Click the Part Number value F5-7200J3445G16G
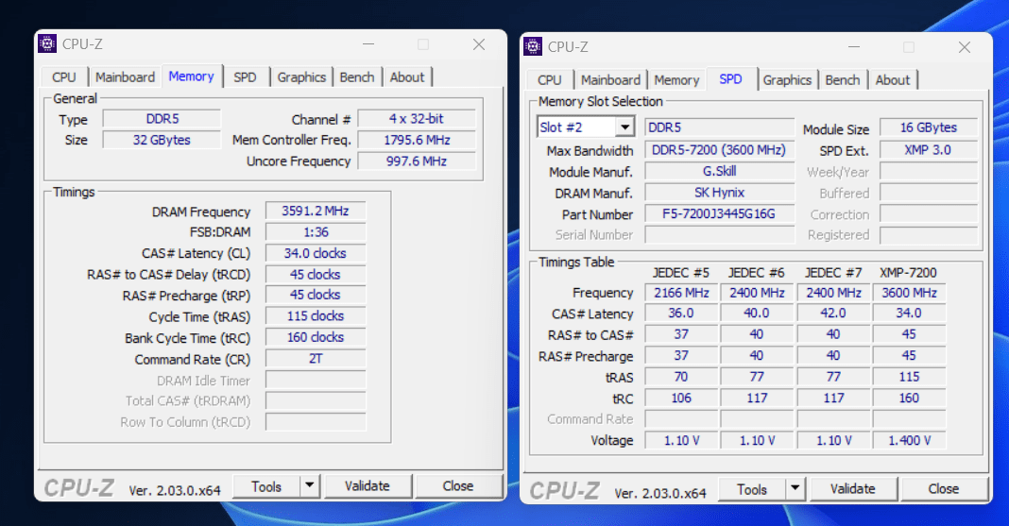This screenshot has width=1009, height=526. 719,214
